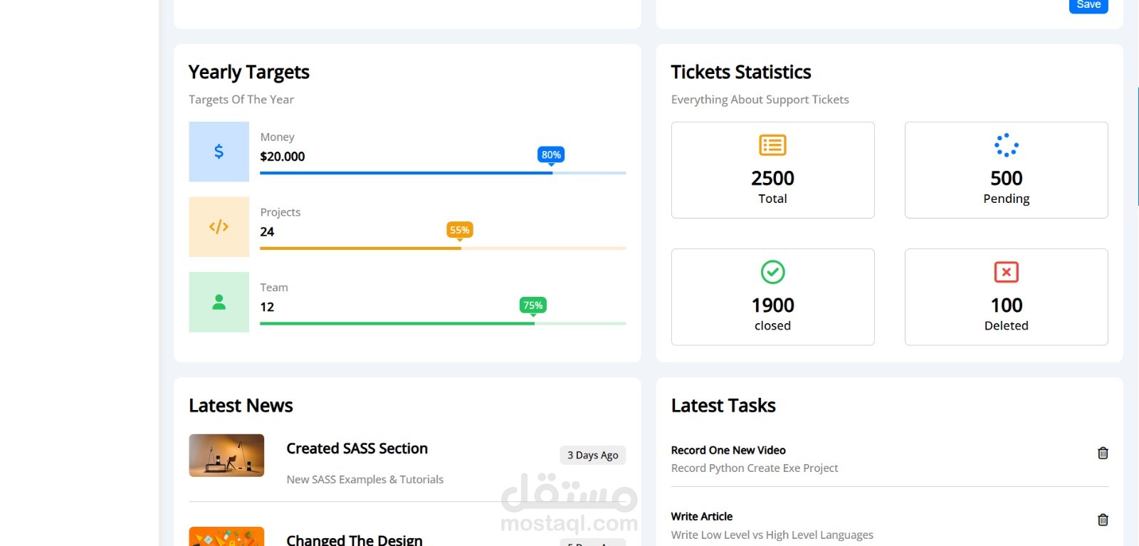Click the dollar sign Money icon
The height and width of the screenshot is (546, 1139).
coord(219,152)
